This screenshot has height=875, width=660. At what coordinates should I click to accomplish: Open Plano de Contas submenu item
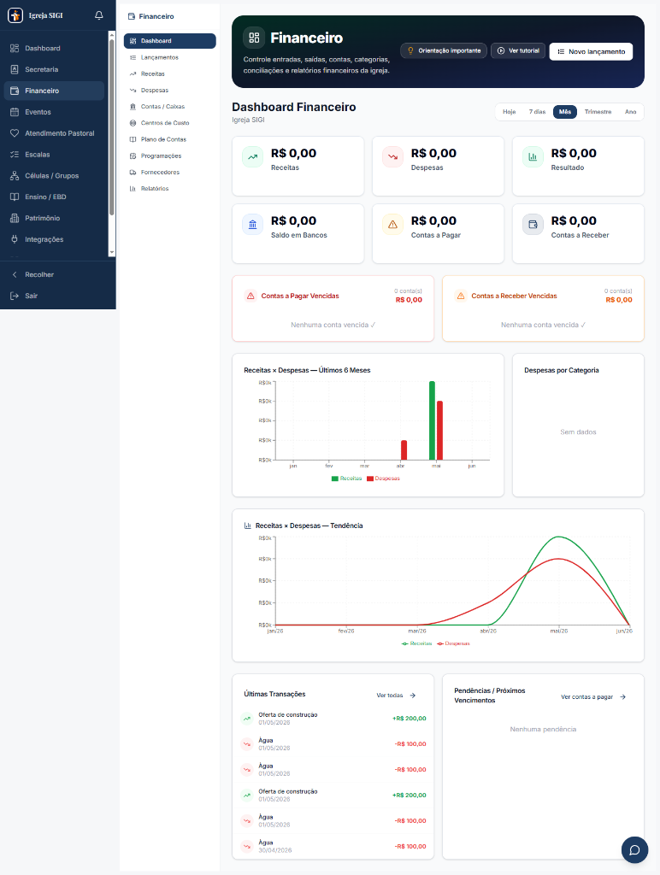point(170,139)
